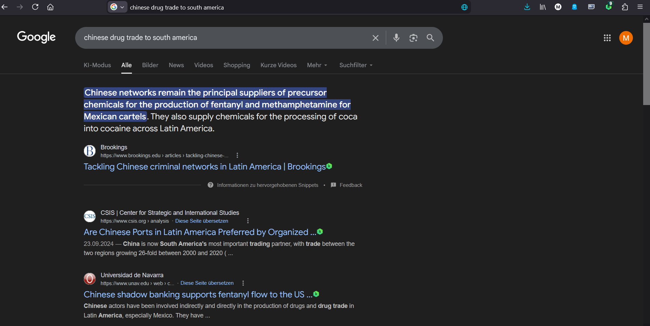Click the blue ghost extension icon
Screen dimensions: 650x326
pos(574,7)
